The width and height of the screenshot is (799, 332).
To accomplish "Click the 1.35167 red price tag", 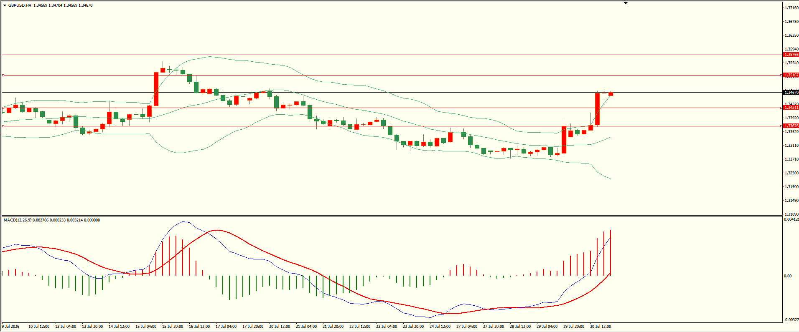I will pyautogui.click(x=791, y=75).
